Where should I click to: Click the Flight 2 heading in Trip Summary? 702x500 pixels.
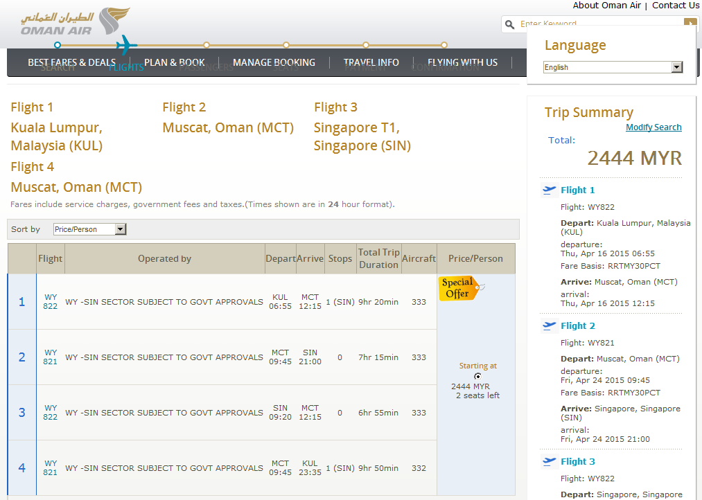pos(577,326)
